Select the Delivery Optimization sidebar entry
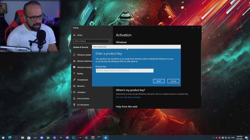 click(82, 61)
